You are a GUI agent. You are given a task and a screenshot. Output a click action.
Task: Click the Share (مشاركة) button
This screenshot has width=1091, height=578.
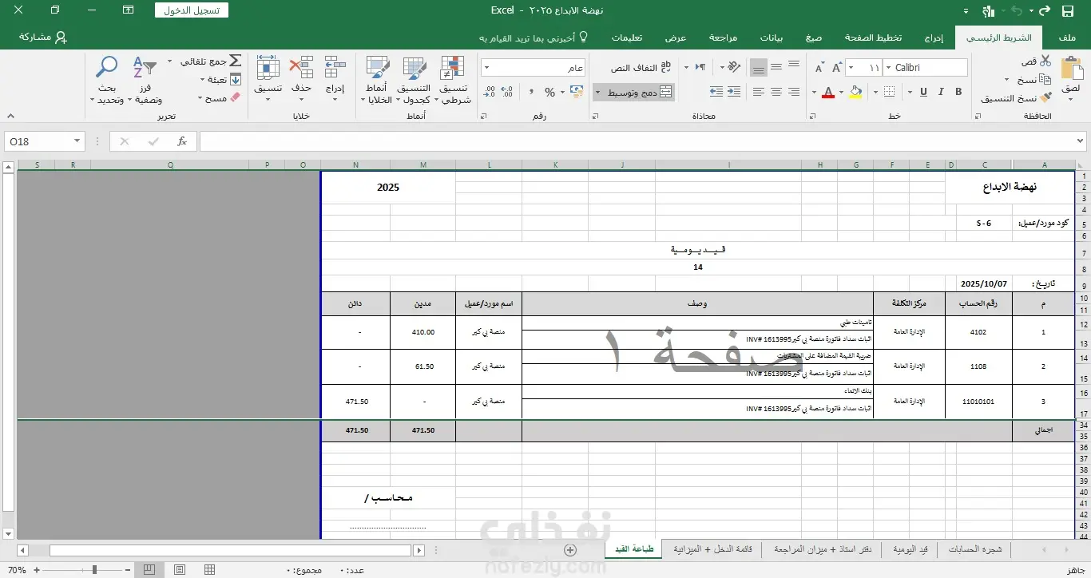click(42, 38)
